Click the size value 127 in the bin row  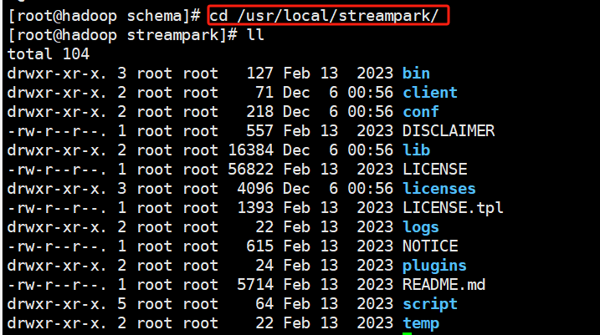pyautogui.click(x=259, y=74)
